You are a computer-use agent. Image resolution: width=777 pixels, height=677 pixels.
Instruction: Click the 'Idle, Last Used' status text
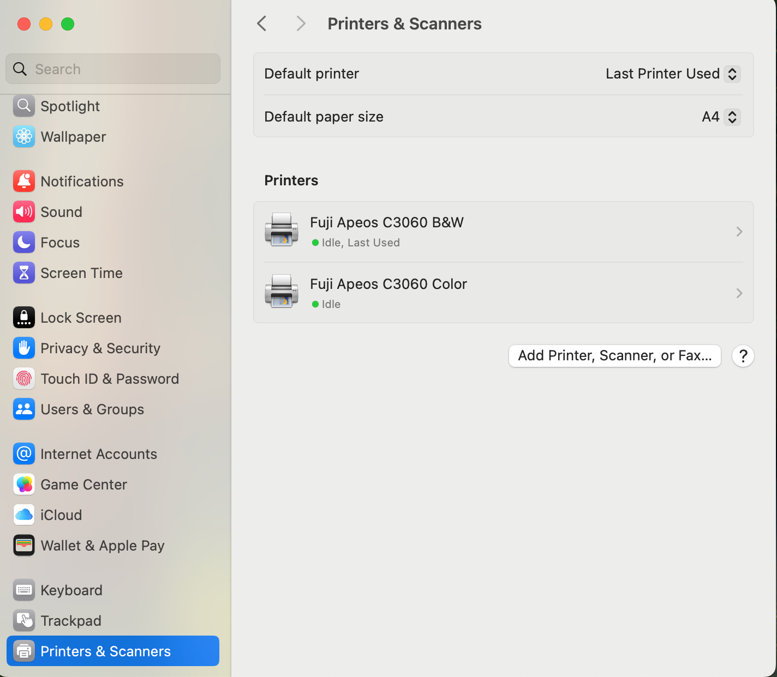tap(361, 243)
